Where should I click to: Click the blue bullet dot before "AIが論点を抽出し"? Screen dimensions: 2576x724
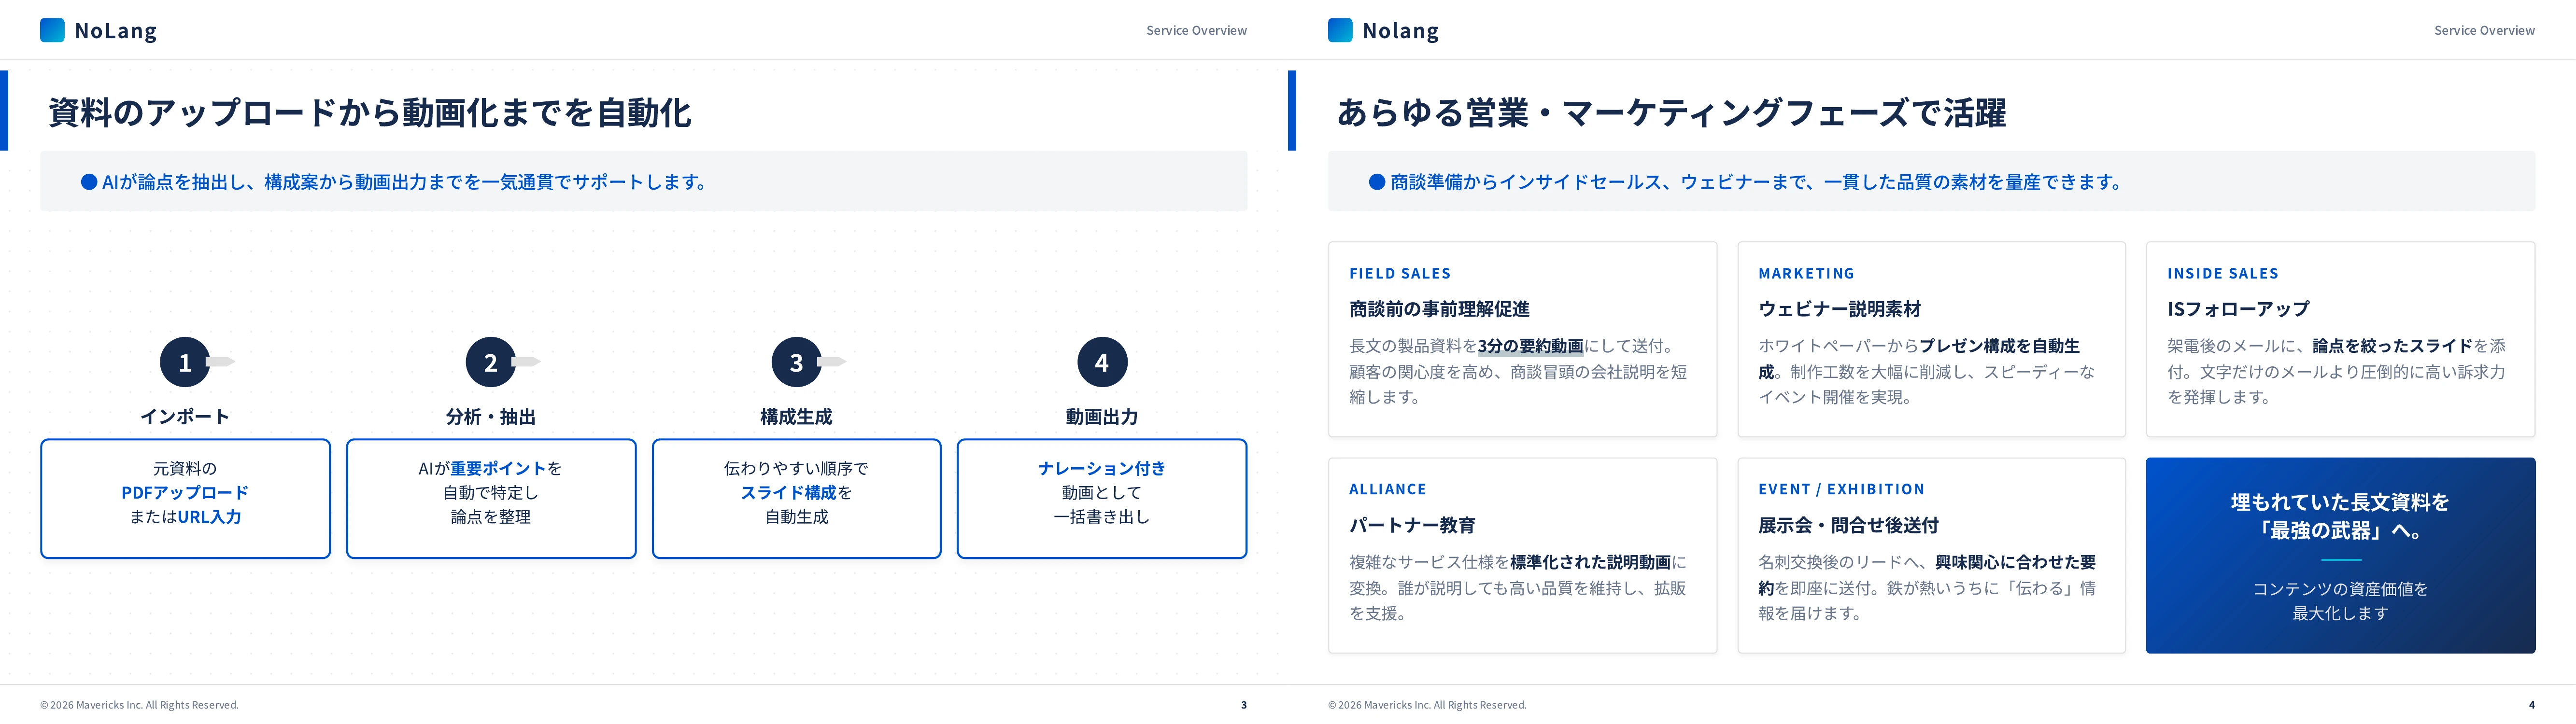pyautogui.click(x=89, y=182)
